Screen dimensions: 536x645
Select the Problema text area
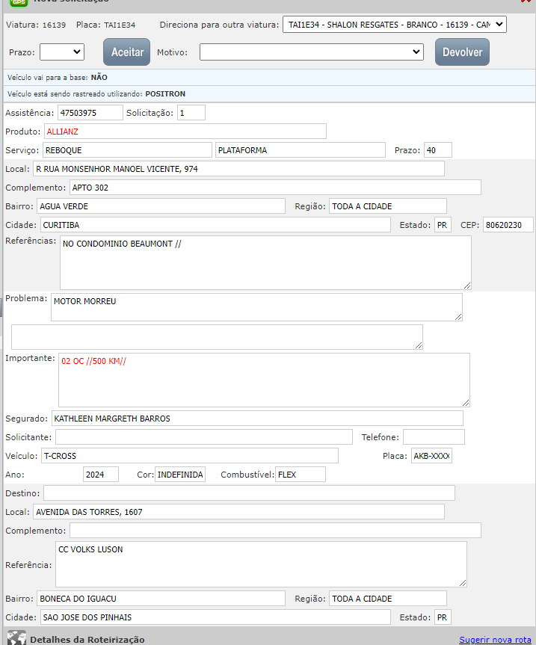[x=256, y=307]
